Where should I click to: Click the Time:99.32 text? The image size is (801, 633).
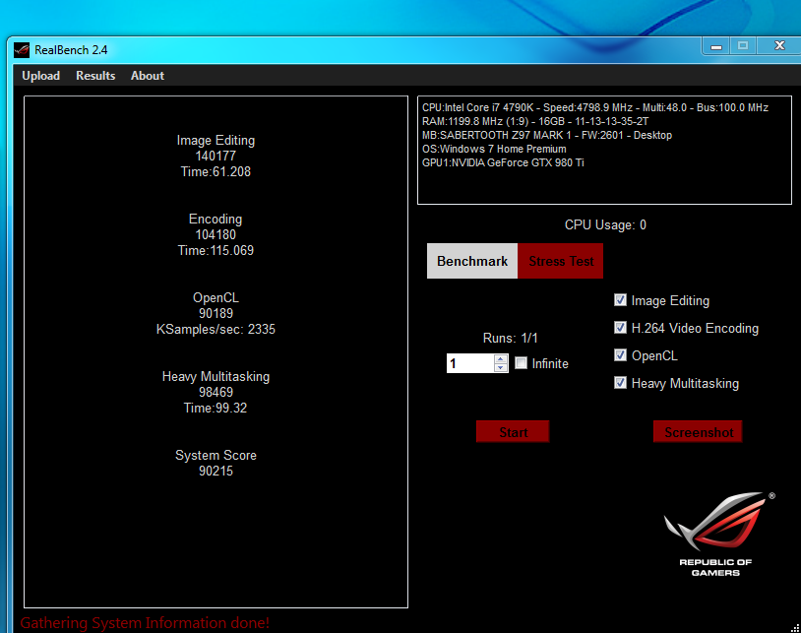216,409
